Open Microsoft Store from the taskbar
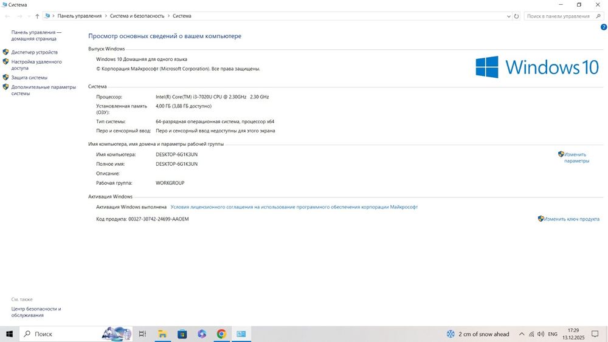This screenshot has height=342, width=608. (x=182, y=334)
